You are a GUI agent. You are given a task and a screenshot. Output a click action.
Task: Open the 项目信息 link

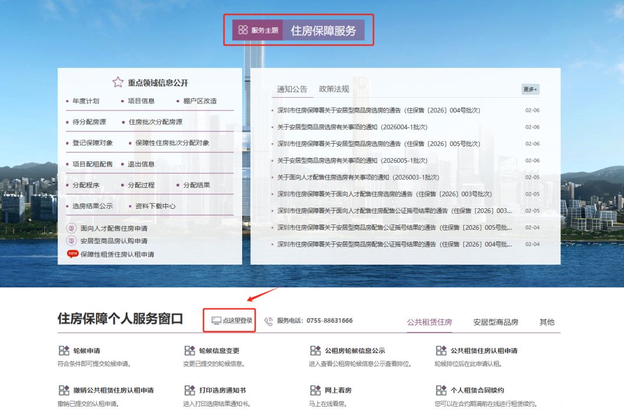pyautogui.click(x=141, y=101)
